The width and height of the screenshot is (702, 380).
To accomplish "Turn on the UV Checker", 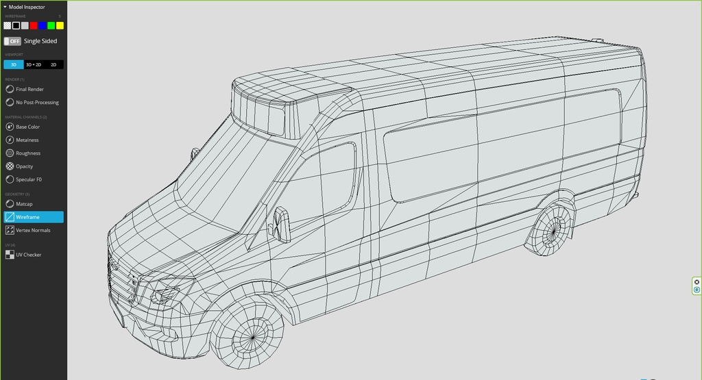I will point(28,255).
